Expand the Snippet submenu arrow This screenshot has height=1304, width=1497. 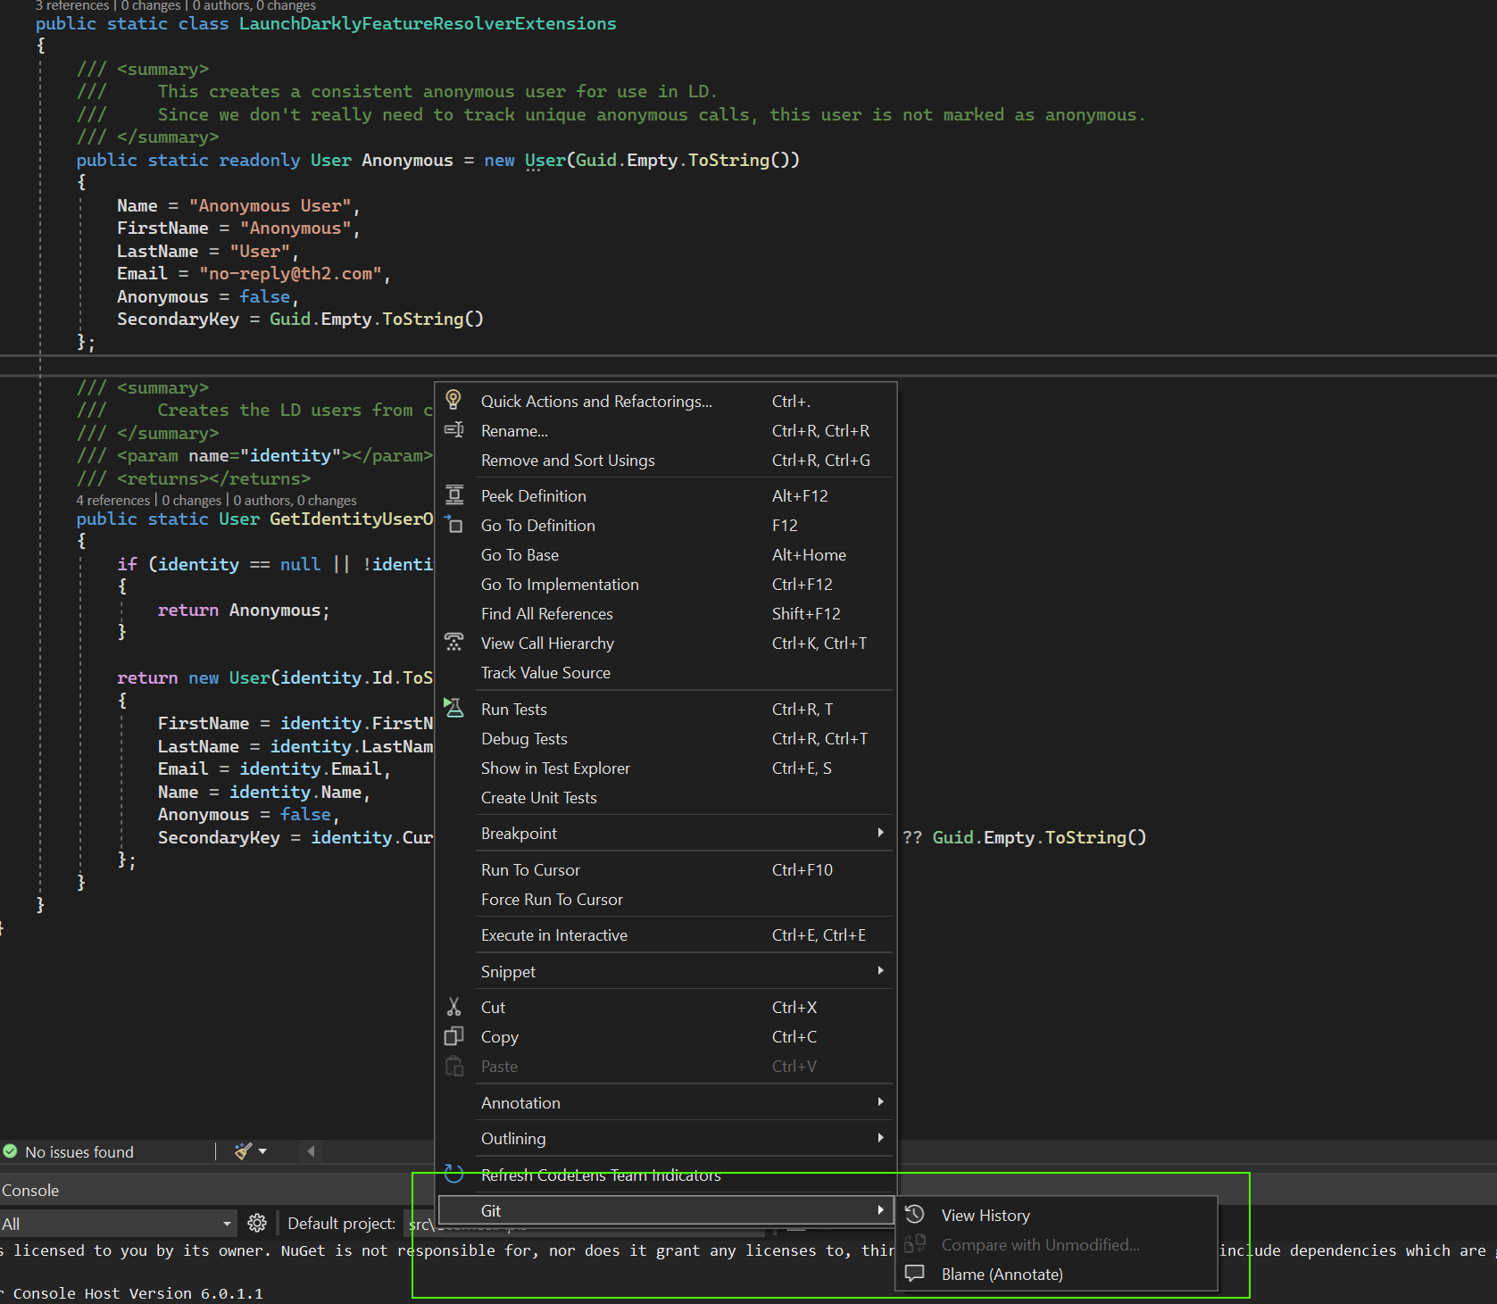point(880,971)
